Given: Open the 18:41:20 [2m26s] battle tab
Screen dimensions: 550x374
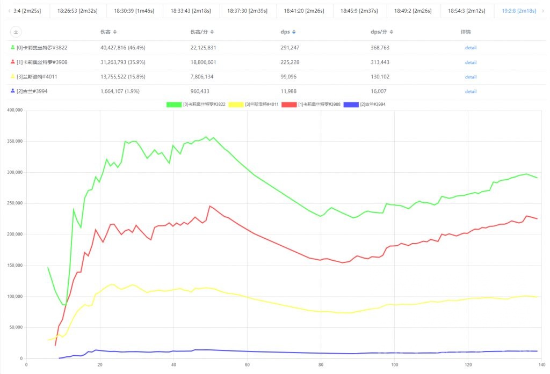Looking at the screenshot, I should (305, 11).
